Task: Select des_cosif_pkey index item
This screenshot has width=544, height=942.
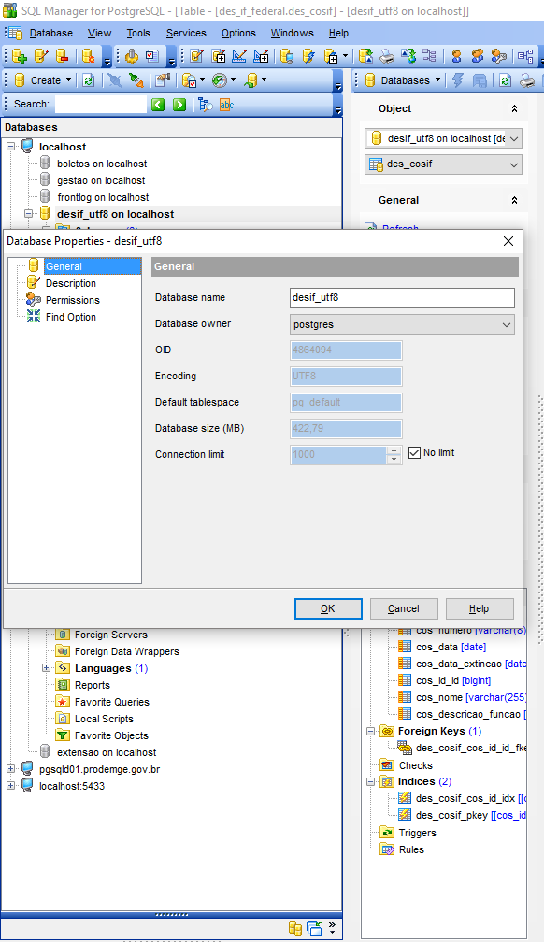Action: [x=471, y=815]
